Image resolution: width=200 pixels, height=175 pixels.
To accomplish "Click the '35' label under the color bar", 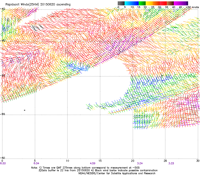I will point(166,7).
